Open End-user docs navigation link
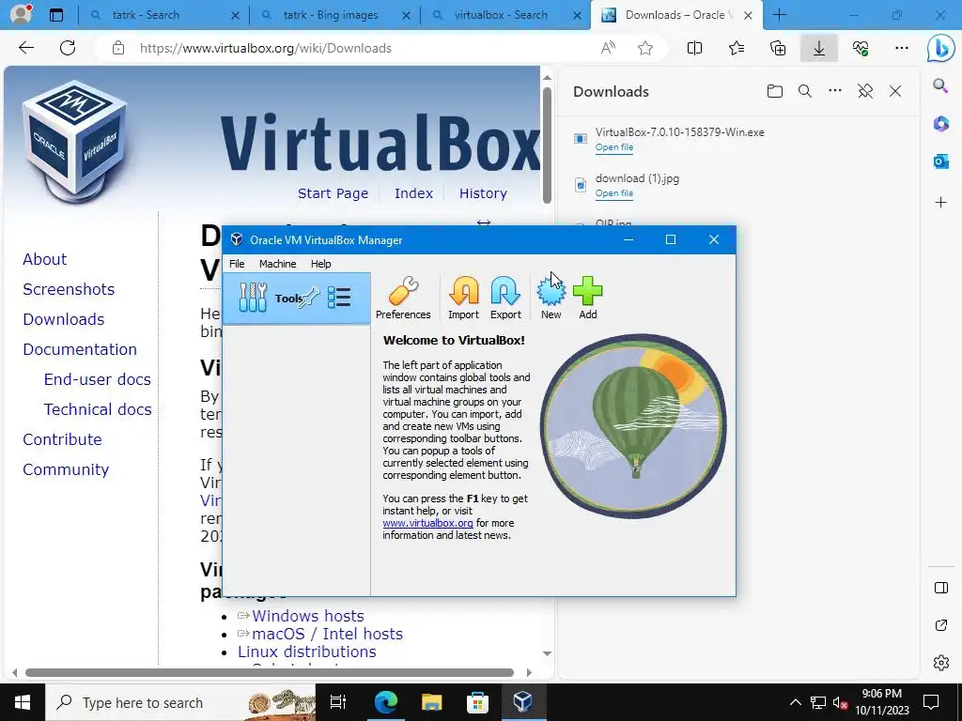The width and height of the screenshot is (962, 721). pyautogui.click(x=97, y=379)
